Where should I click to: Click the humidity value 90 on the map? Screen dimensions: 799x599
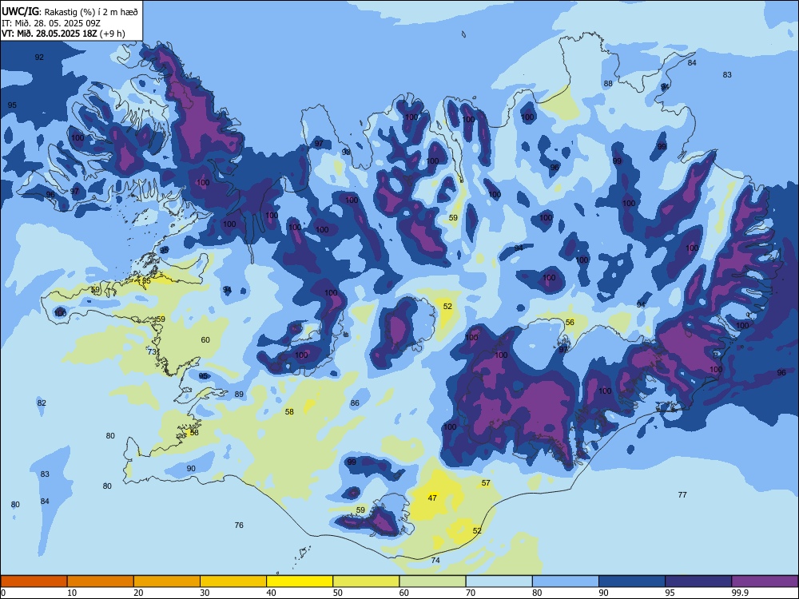(x=191, y=469)
